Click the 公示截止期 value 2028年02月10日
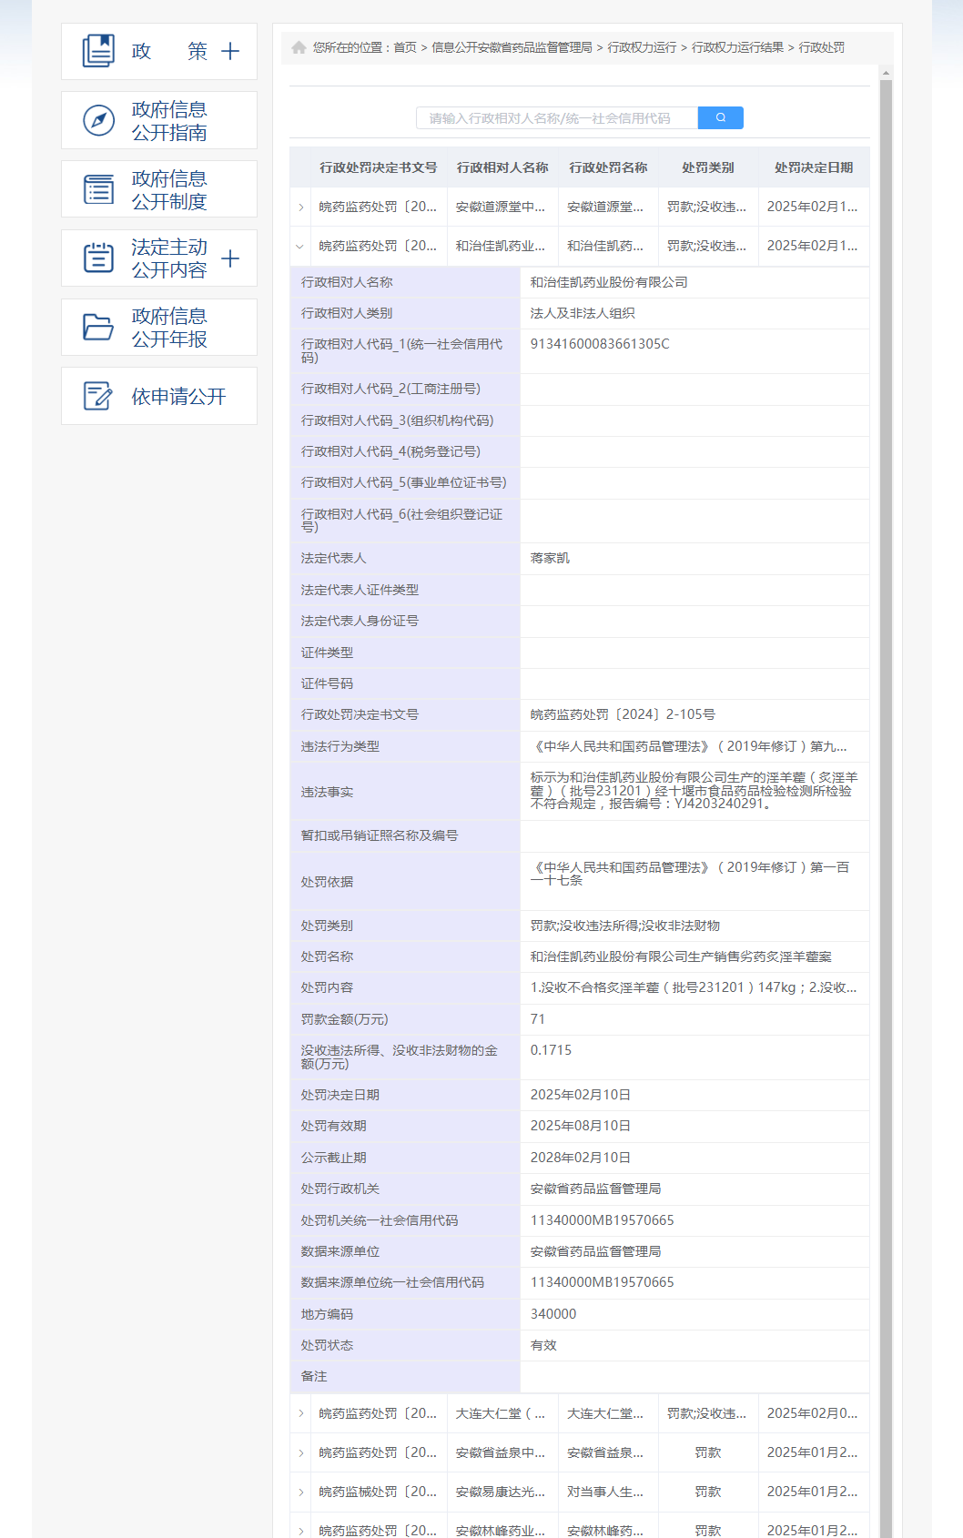 (581, 1158)
